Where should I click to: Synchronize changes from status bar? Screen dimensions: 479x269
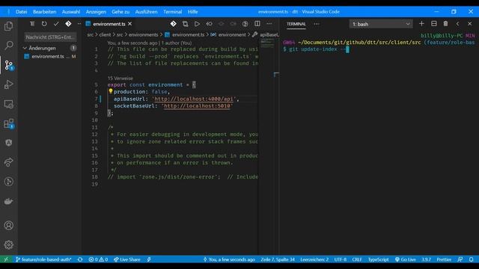click(x=80, y=259)
